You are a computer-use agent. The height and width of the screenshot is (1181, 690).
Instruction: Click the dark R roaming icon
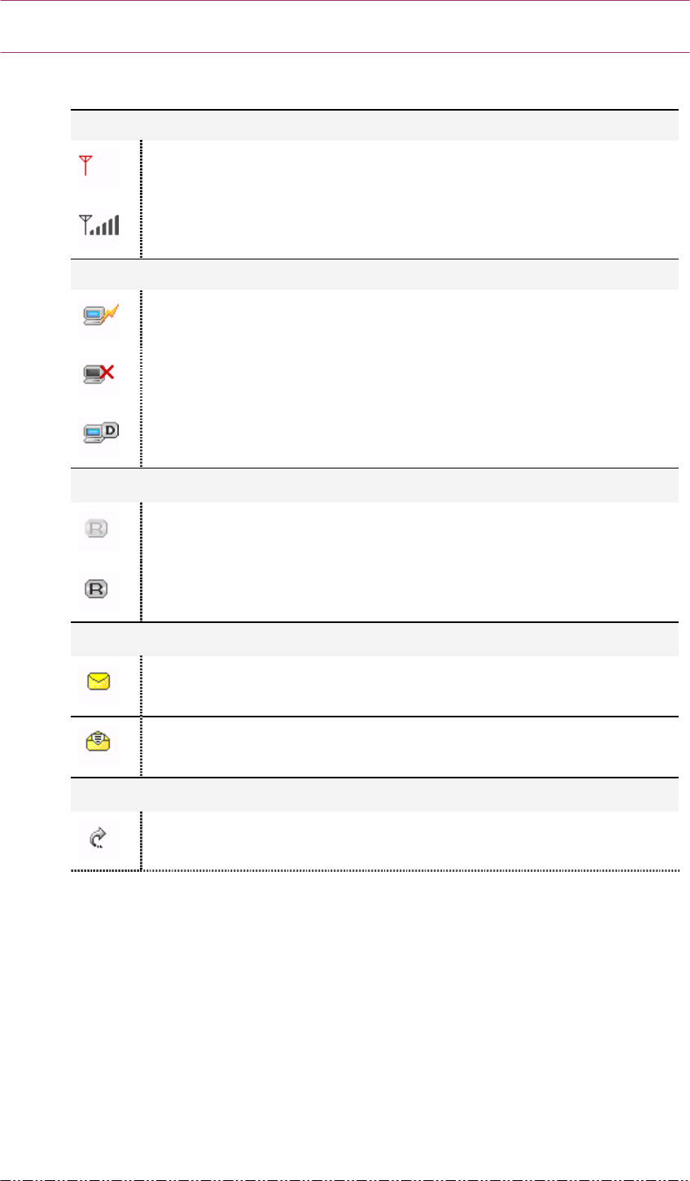pyautogui.click(x=98, y=589)
